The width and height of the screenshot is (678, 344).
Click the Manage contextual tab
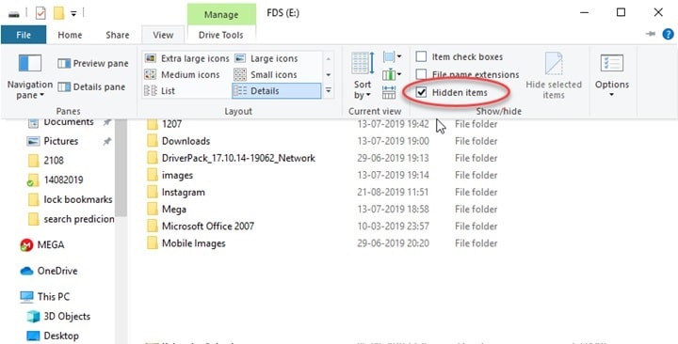[221, 14]
